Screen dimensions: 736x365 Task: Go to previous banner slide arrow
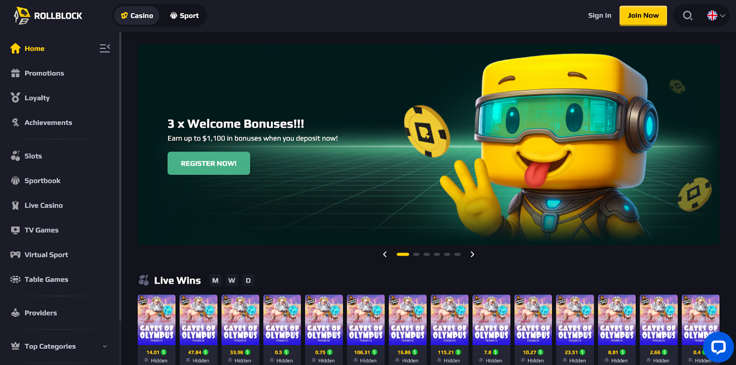[x=385, y=254]
